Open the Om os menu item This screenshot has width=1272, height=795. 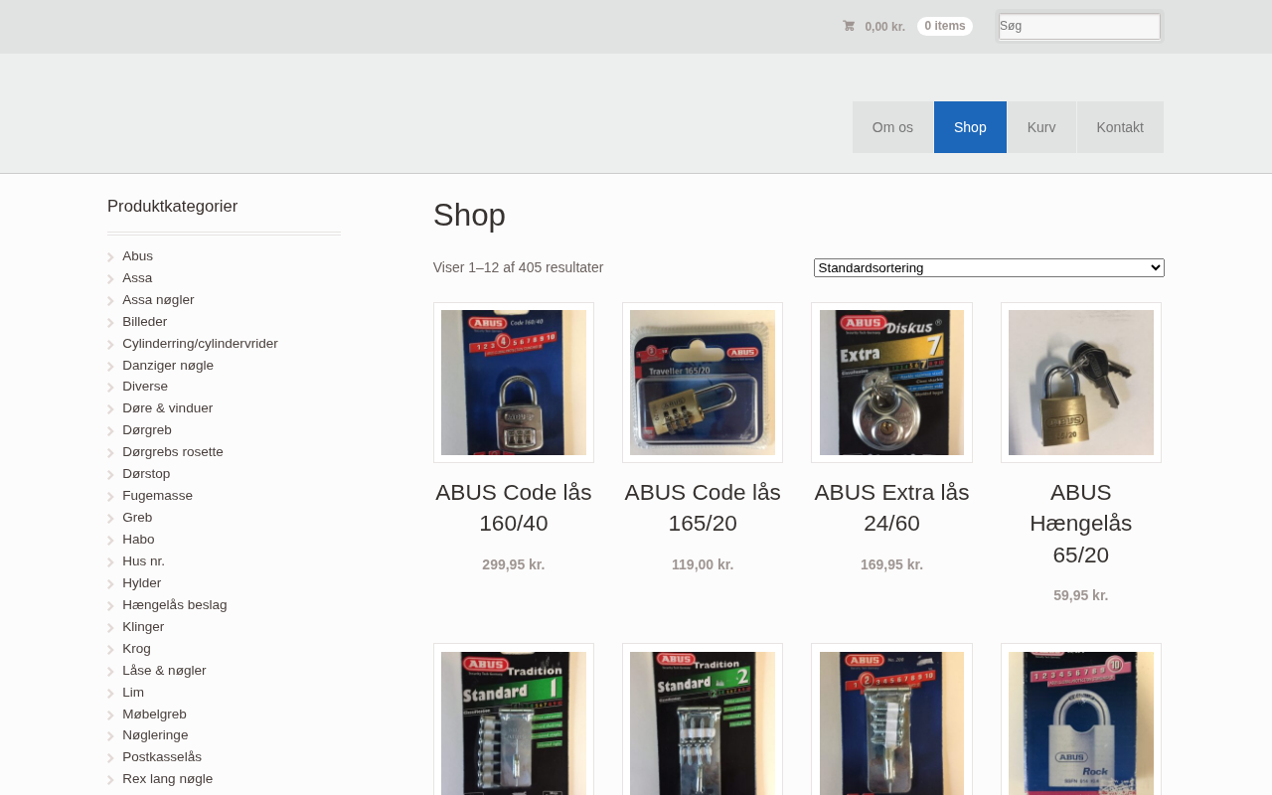(x=892, y=127)
